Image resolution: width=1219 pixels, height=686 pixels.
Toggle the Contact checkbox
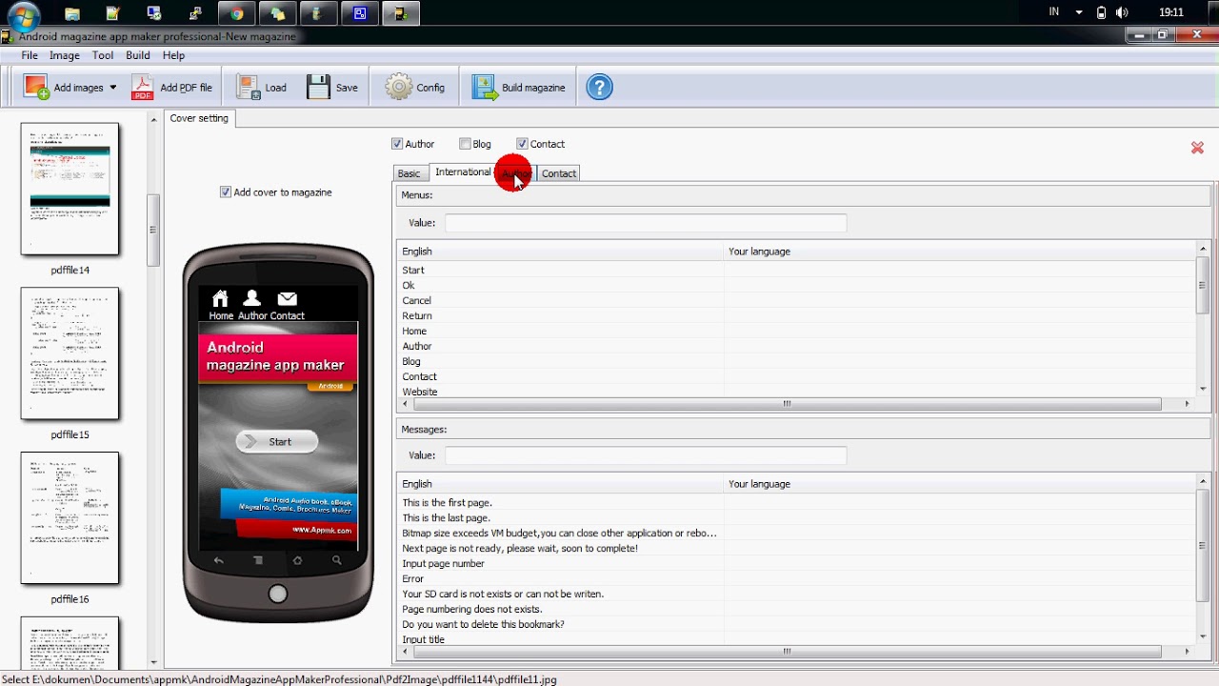[x=522, y=144]
